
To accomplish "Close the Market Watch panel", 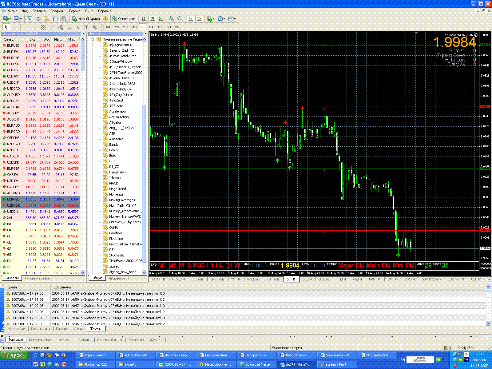I will point(84,34).
